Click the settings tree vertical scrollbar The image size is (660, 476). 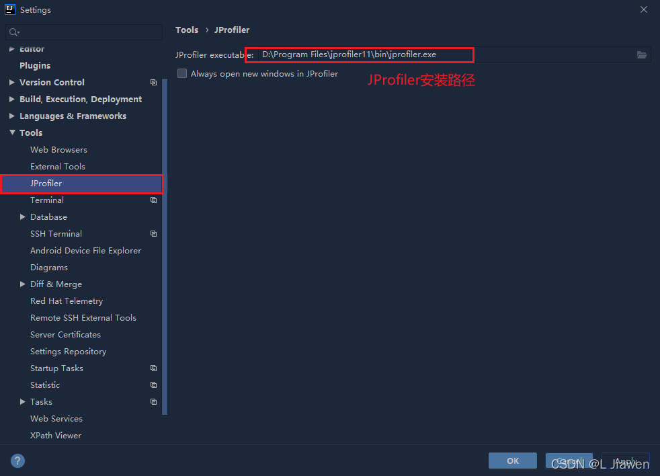165,247
